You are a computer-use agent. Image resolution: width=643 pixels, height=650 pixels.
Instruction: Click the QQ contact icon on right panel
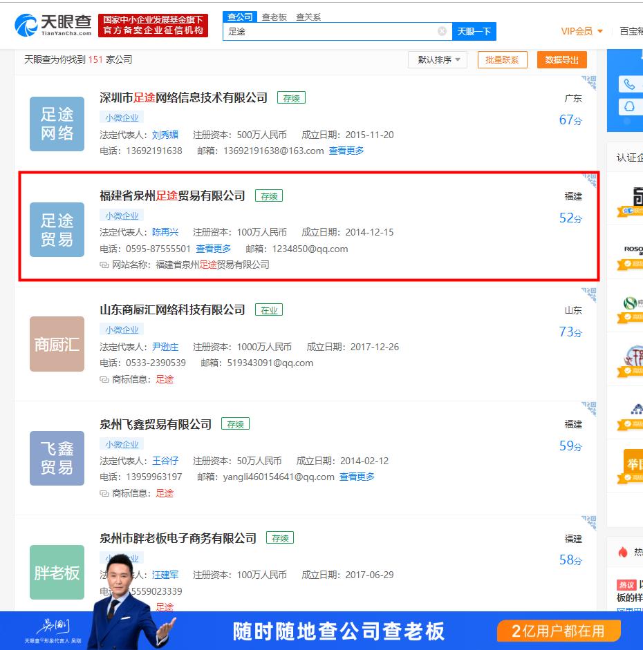tap(630, 106)
